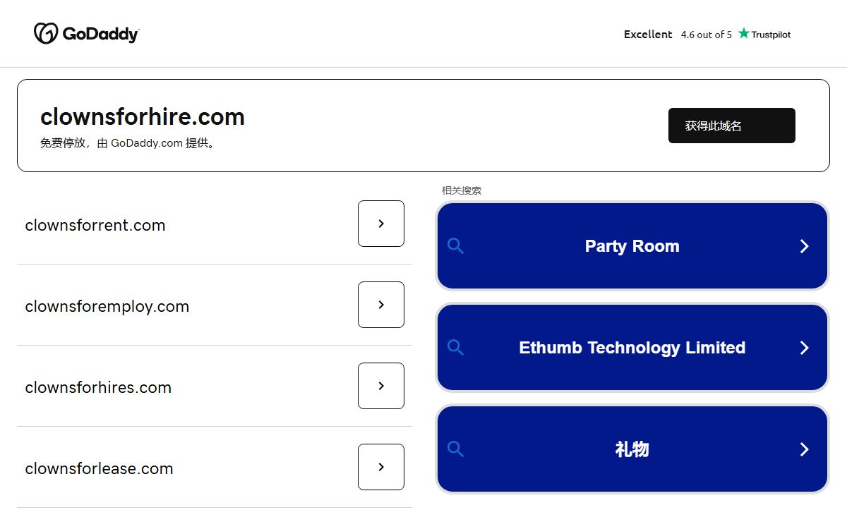The image size is (847, 522).
Task: Open the arrow button for clownsforlease.com
Action: (381, 467)
